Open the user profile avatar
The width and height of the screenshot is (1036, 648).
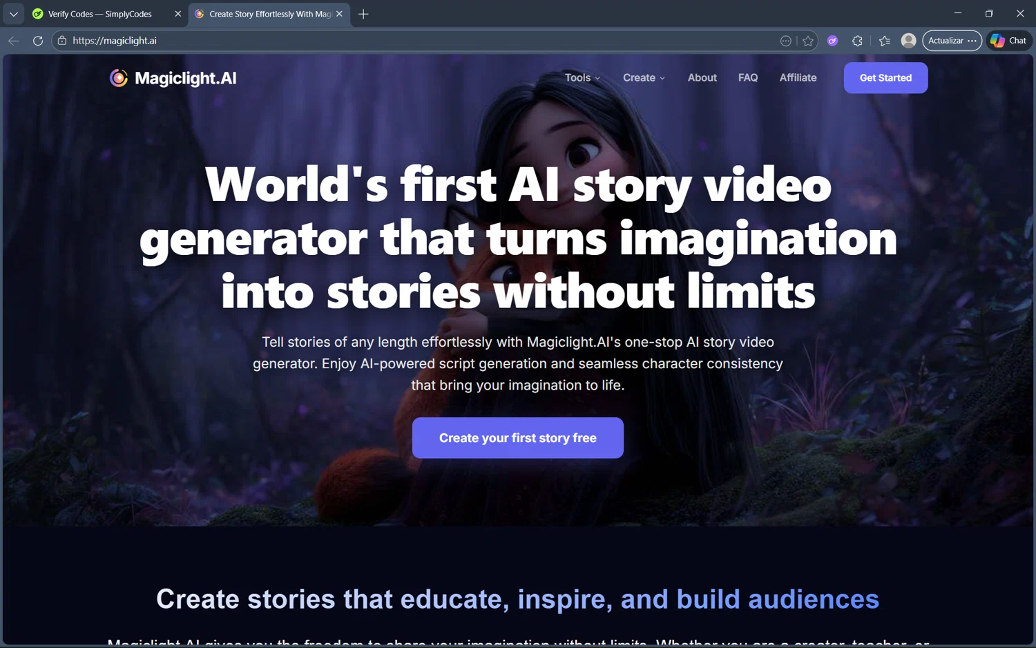[x=909, y=41]
